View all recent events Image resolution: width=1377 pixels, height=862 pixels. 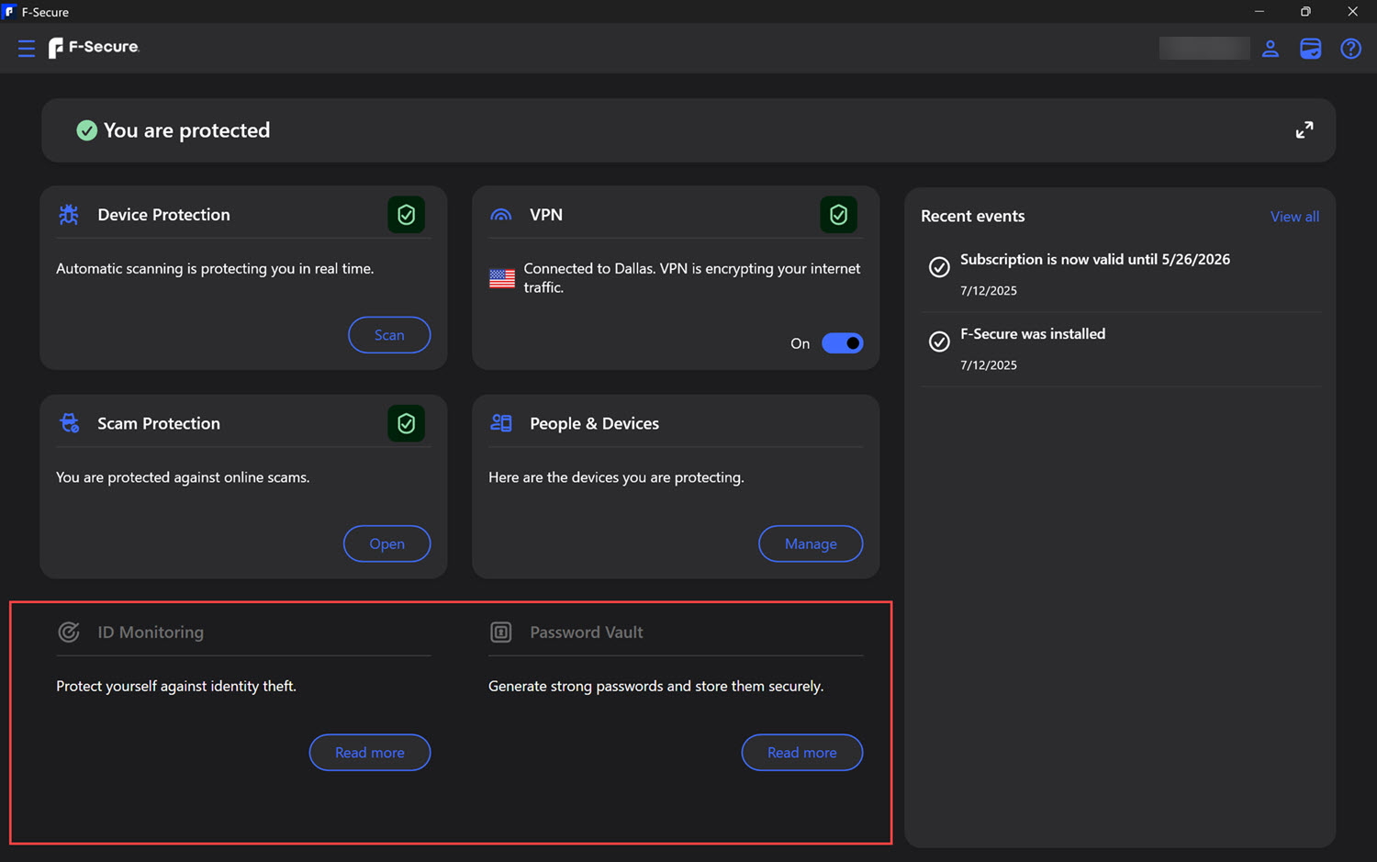click(1294, 217)
